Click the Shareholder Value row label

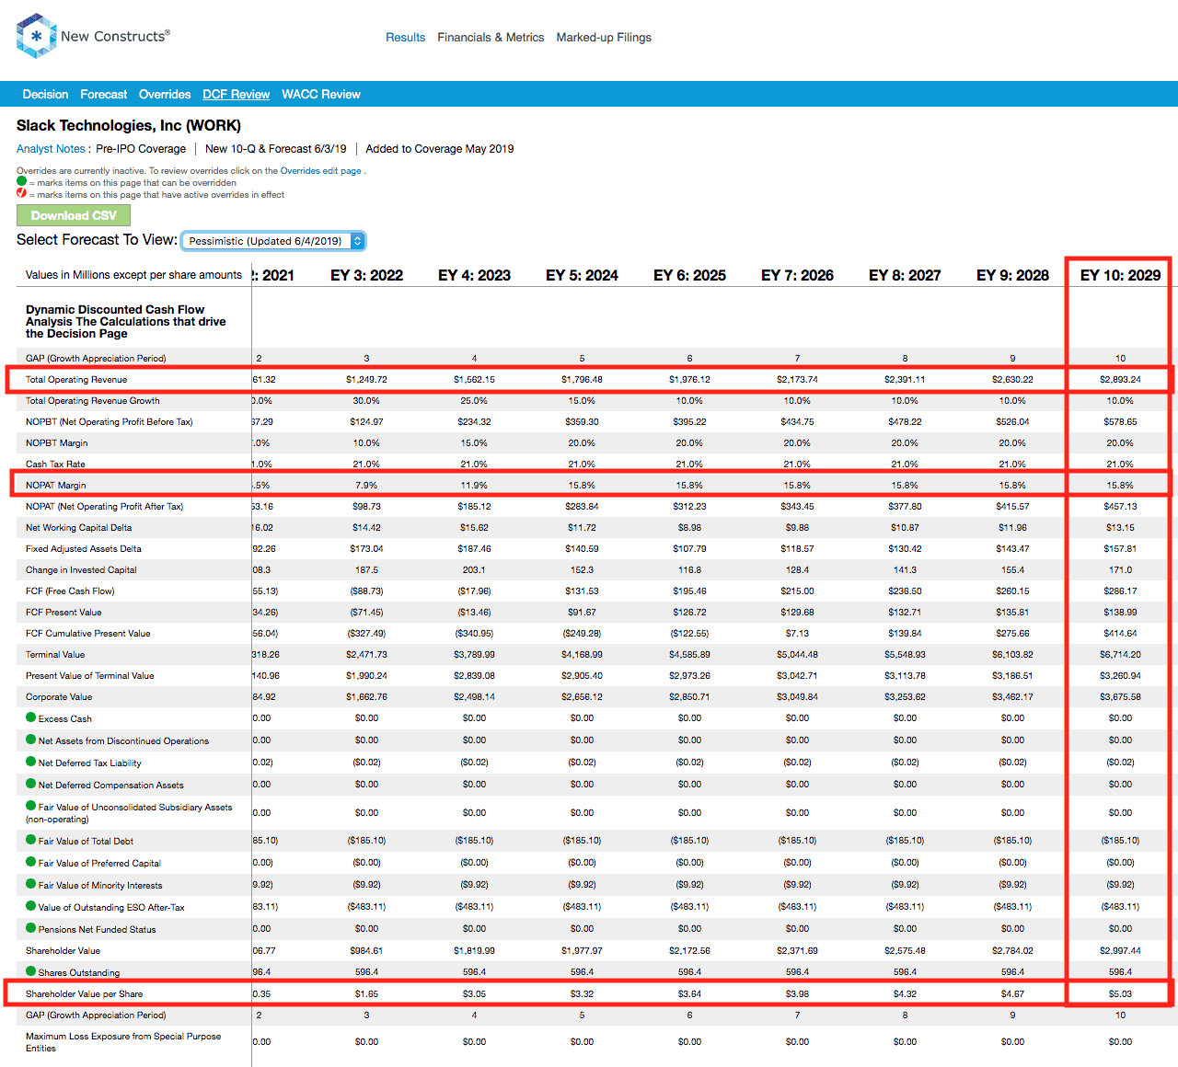[x=63, y=951]
